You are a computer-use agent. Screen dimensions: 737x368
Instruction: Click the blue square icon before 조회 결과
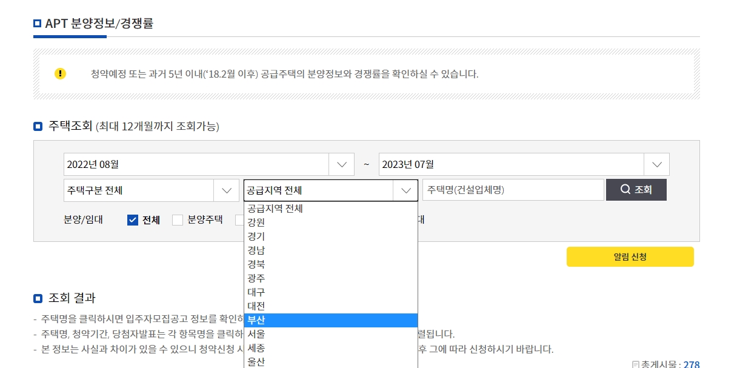(x=38, y=298)
